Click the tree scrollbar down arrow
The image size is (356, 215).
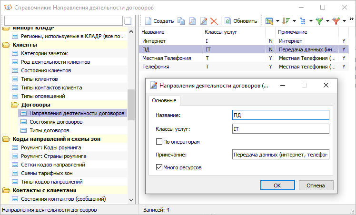131,200
